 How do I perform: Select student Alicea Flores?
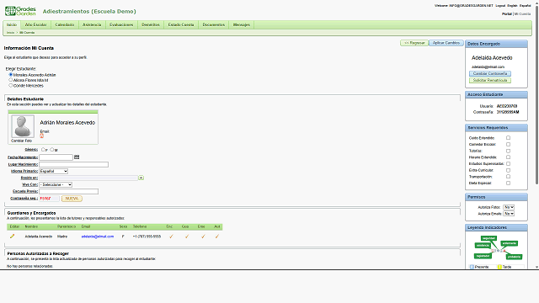[x=11, y=80]
